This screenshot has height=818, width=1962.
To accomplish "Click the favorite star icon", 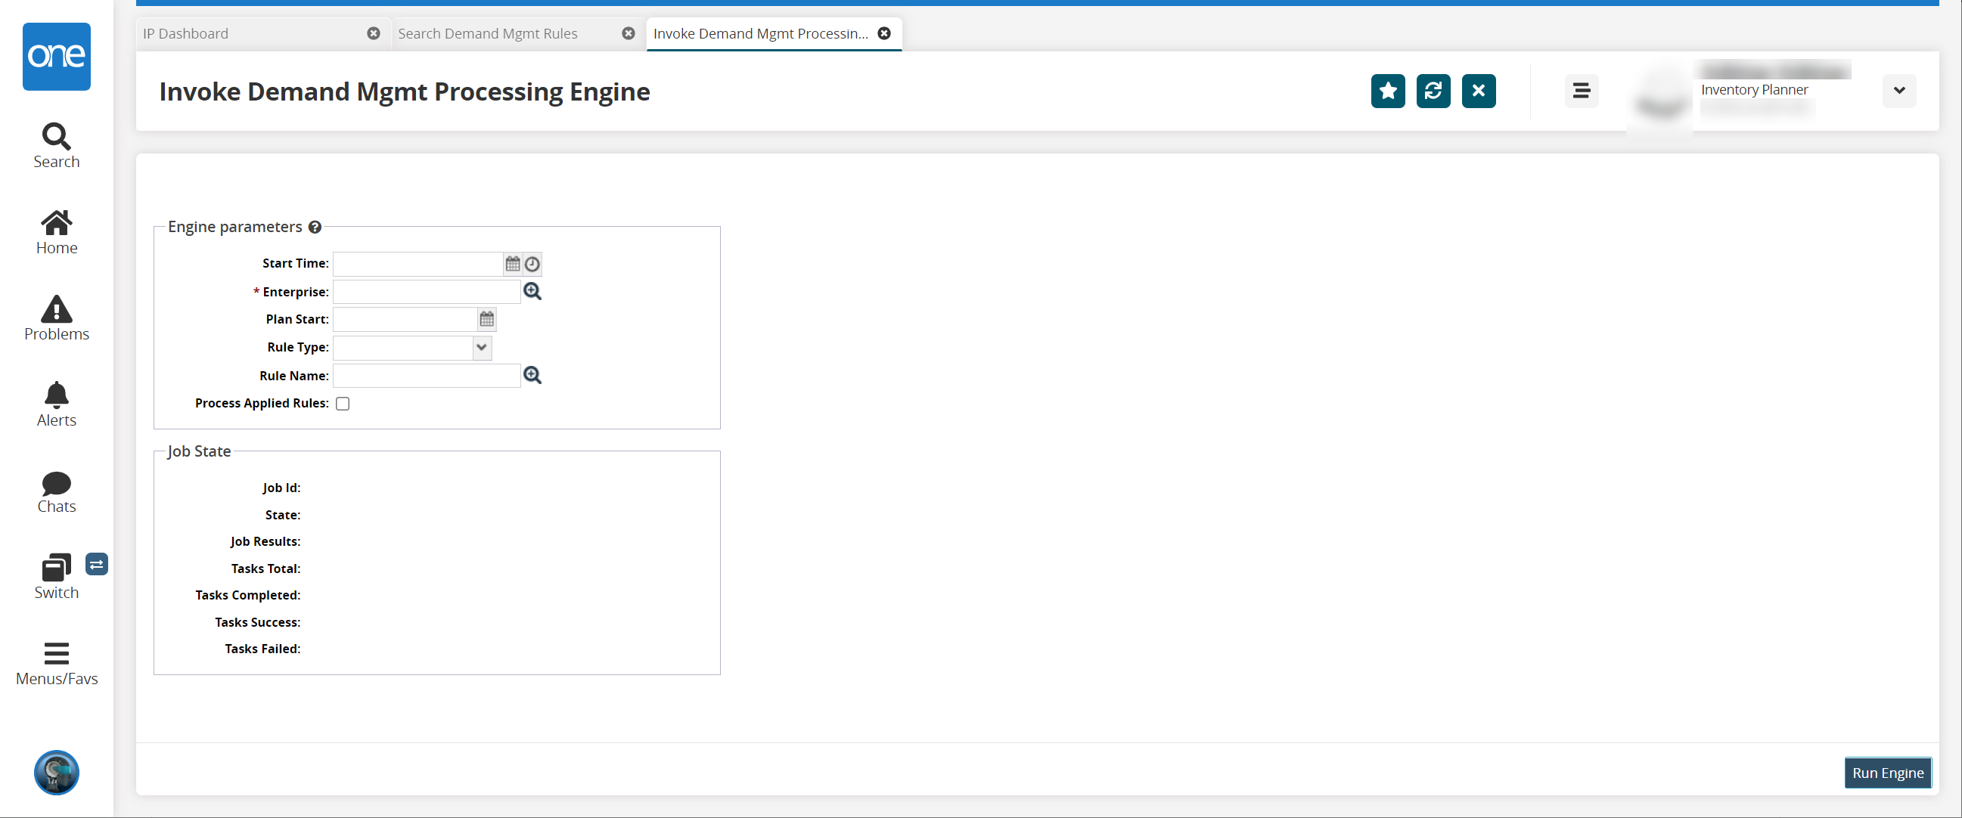I will 1388,91.
